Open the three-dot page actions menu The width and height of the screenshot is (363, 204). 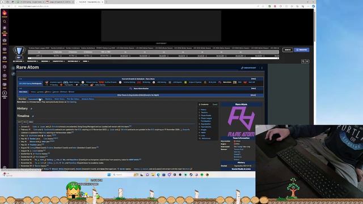[262, 68]
